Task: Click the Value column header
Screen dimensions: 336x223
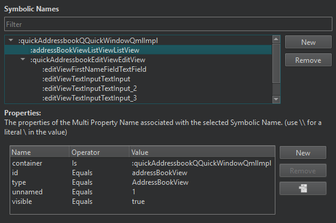Action: (x=202, y=152)
